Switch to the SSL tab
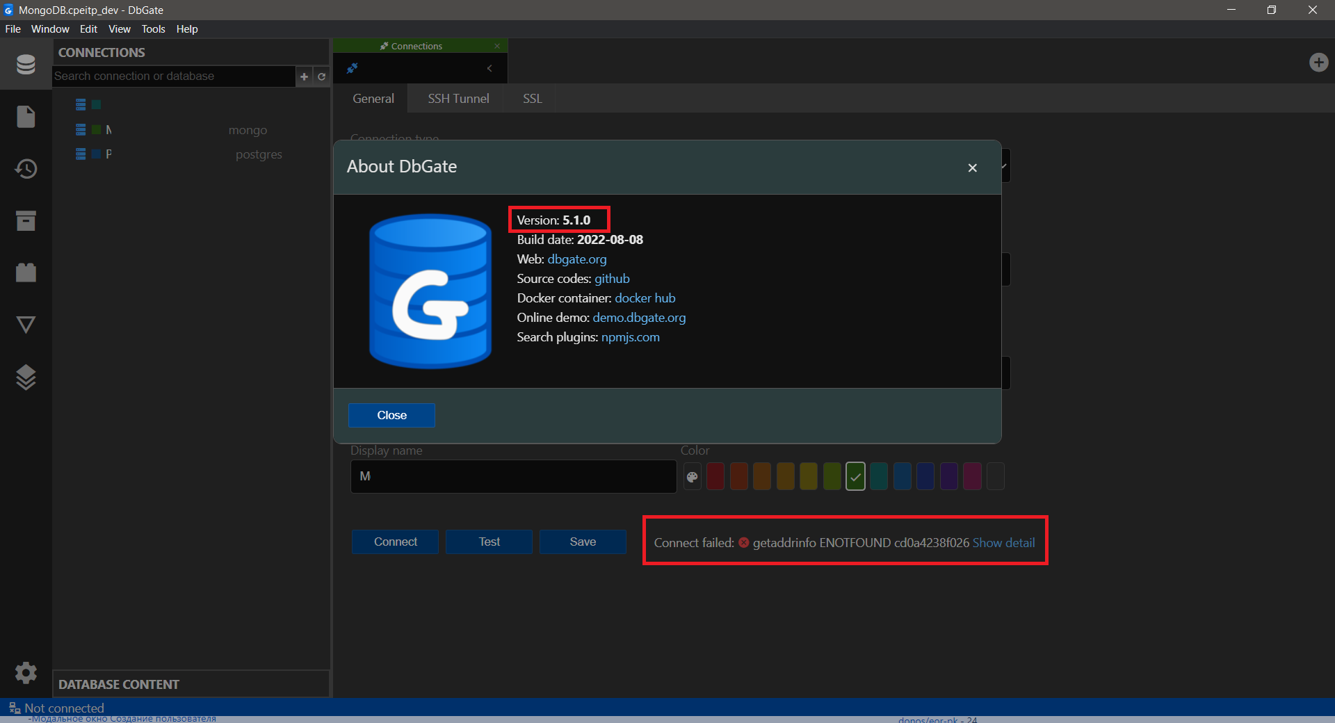 [531, 98]
